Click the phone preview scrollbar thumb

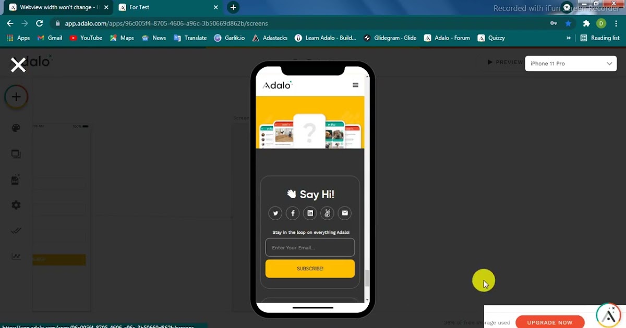click(367, 279)
